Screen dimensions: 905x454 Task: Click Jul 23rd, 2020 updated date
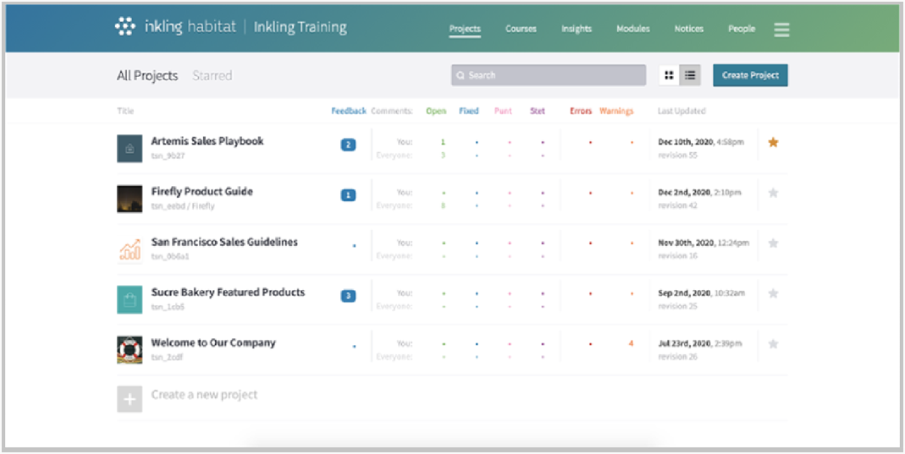pyautogui.click(x=685, y=343)
